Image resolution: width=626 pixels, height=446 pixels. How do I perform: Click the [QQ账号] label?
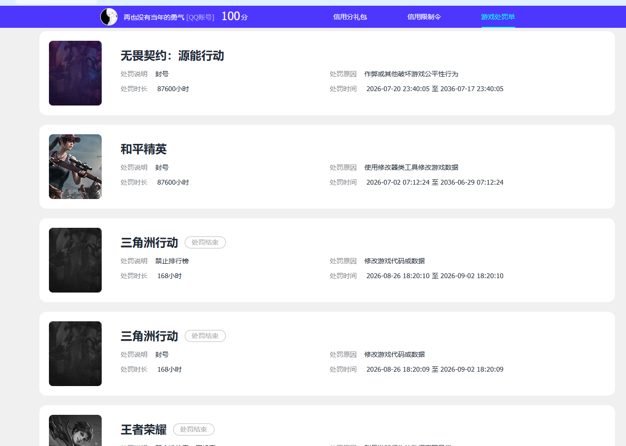[201, 17]
